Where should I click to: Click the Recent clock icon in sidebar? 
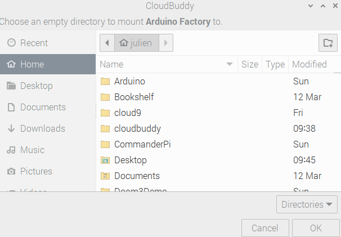[x=11, y=43]
